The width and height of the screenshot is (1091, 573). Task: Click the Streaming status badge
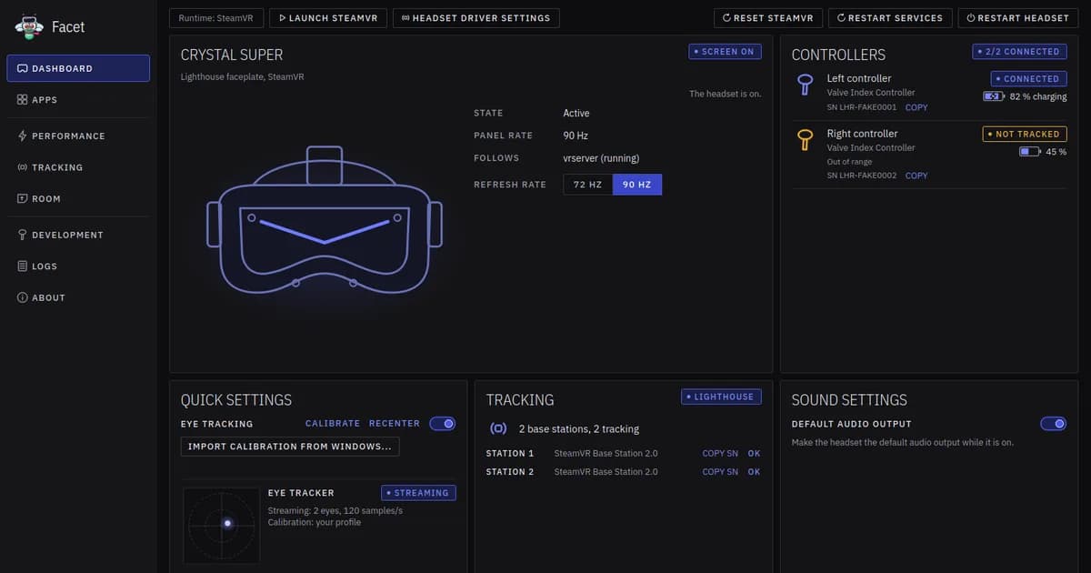pyautogui.click(x=418, y=493)
